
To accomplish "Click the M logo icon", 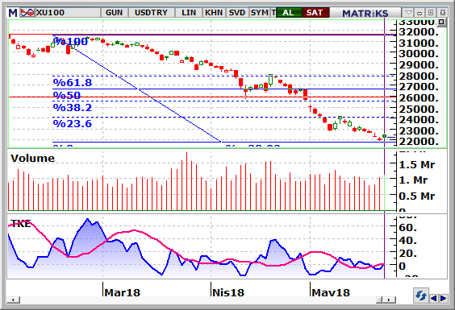I will 13,13.
